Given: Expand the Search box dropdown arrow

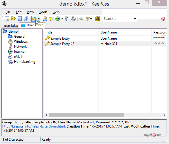Looking at the screenshot, I should [135, 19].
